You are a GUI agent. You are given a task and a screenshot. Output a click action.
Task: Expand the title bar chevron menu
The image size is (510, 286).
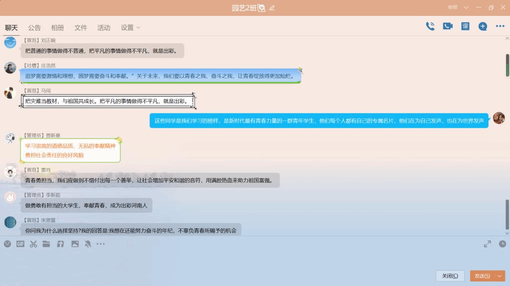(x=466, y=7)
